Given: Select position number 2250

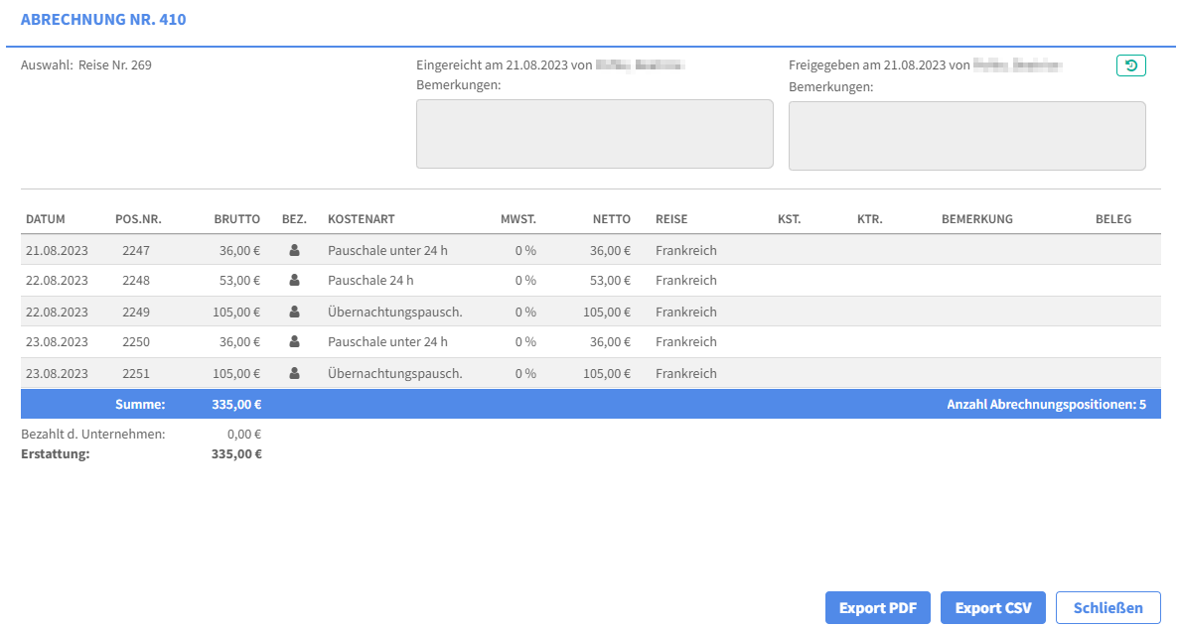Looking at the screenshot, I should (x=136, y=342).
